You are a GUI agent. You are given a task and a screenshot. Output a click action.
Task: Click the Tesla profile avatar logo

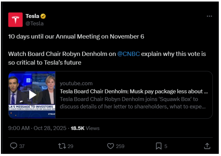tap(16, 20)
